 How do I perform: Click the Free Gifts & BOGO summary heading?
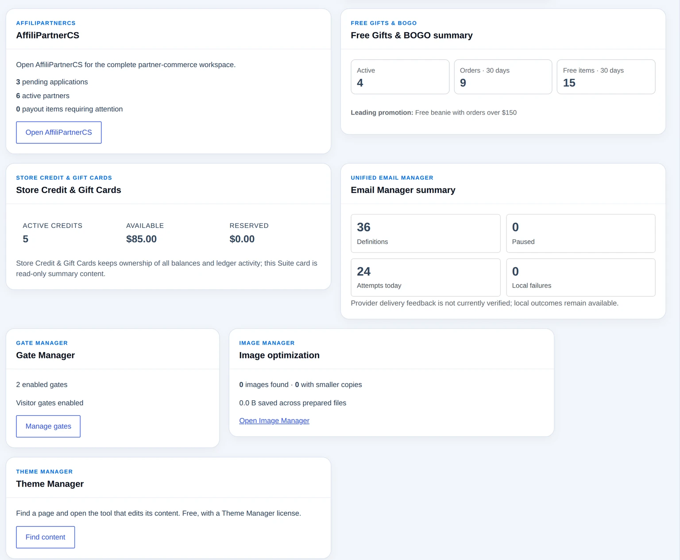click(x=412, y=35)
